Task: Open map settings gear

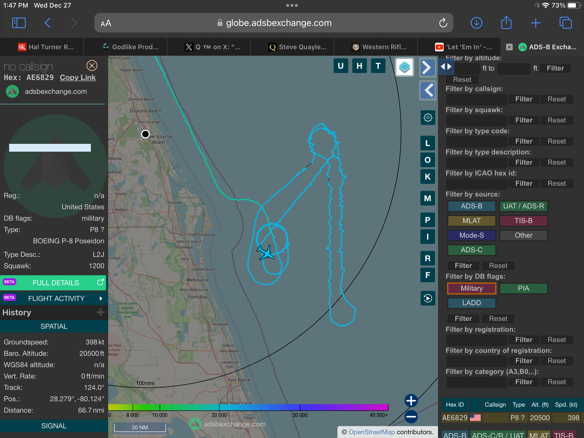Action: coord(428,118)
